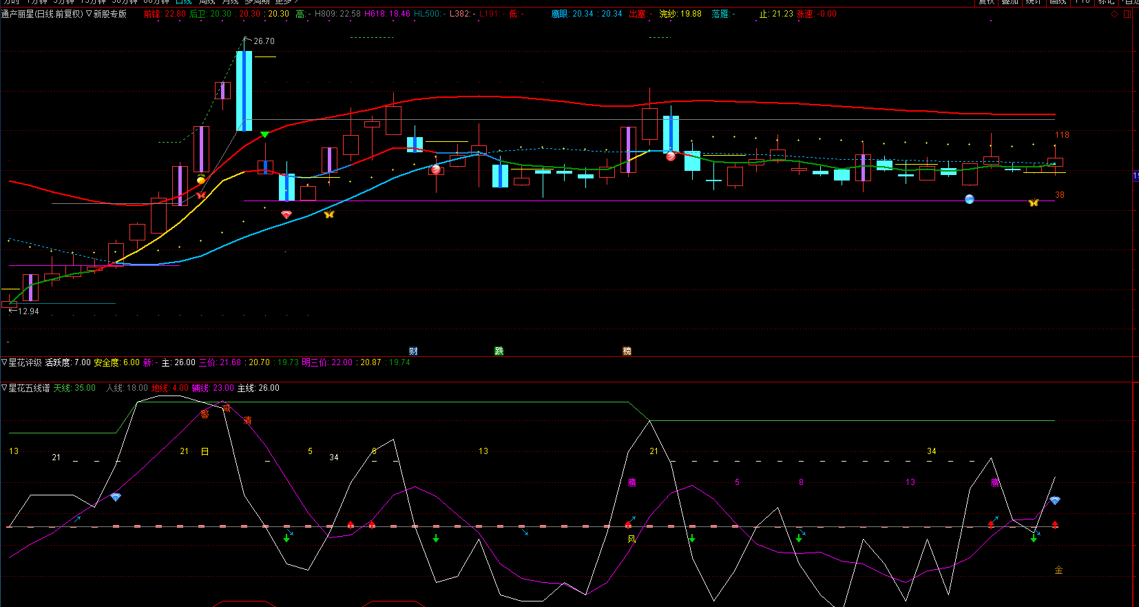
Task: Click the 涨速: -0.00 value
Action: pos(816,14)
